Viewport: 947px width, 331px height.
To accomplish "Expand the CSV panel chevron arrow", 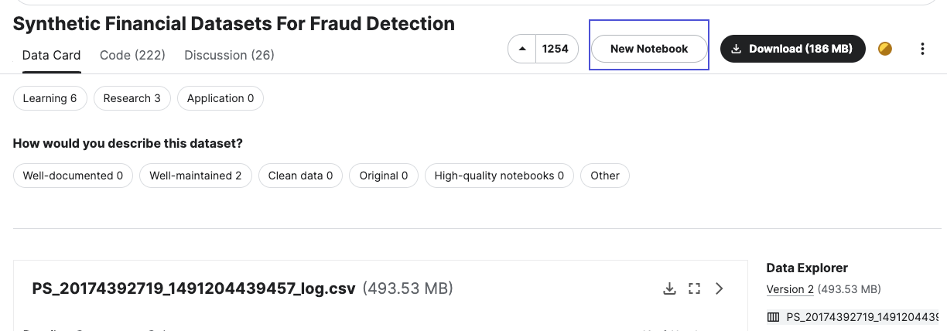I will [x=720, y=288].
